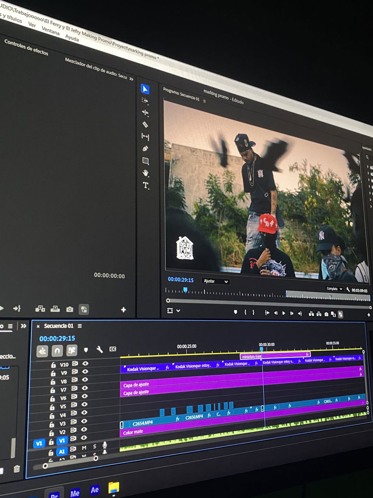Click the Lift button in Program monitor
The width and height of the screenshot is (373, 498).
311,314
